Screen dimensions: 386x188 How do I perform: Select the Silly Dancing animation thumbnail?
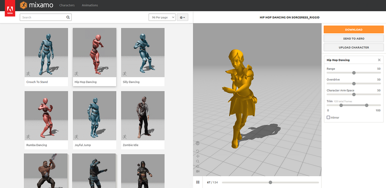143,53
